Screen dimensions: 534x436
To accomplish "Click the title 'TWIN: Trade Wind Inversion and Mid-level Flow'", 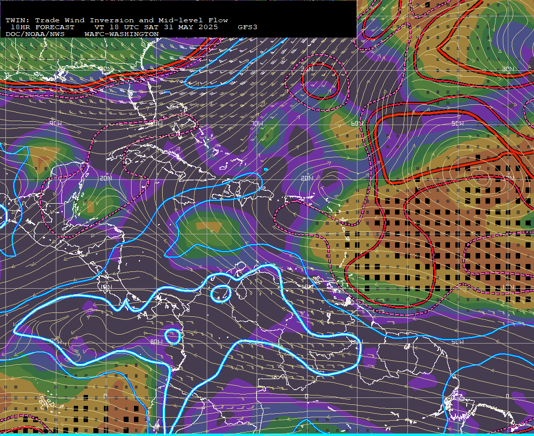I will [x=117, y=20].
